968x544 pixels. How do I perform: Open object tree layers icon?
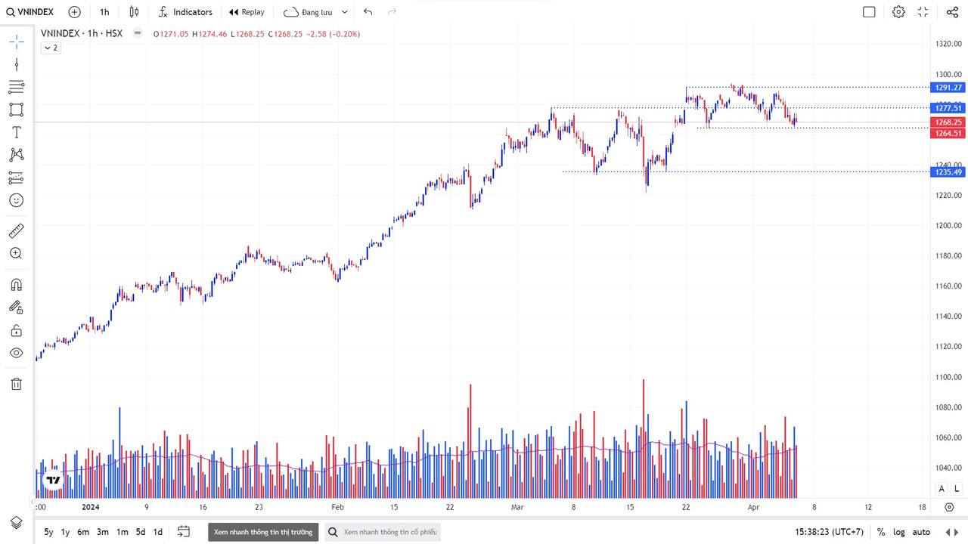coord(17,523)
